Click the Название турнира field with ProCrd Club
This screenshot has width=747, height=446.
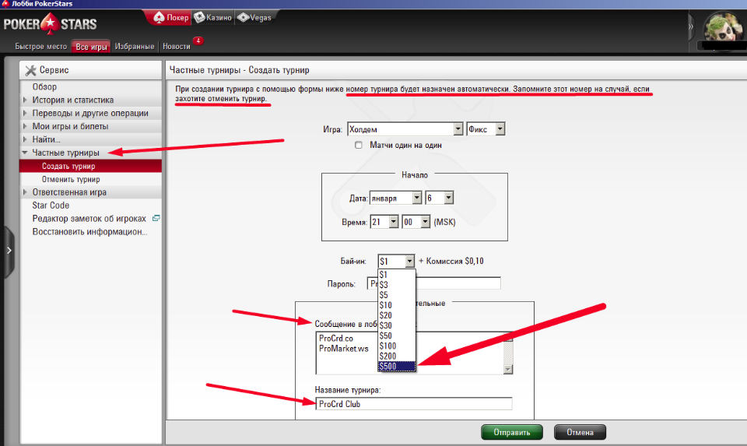click(x=413, y=404)
